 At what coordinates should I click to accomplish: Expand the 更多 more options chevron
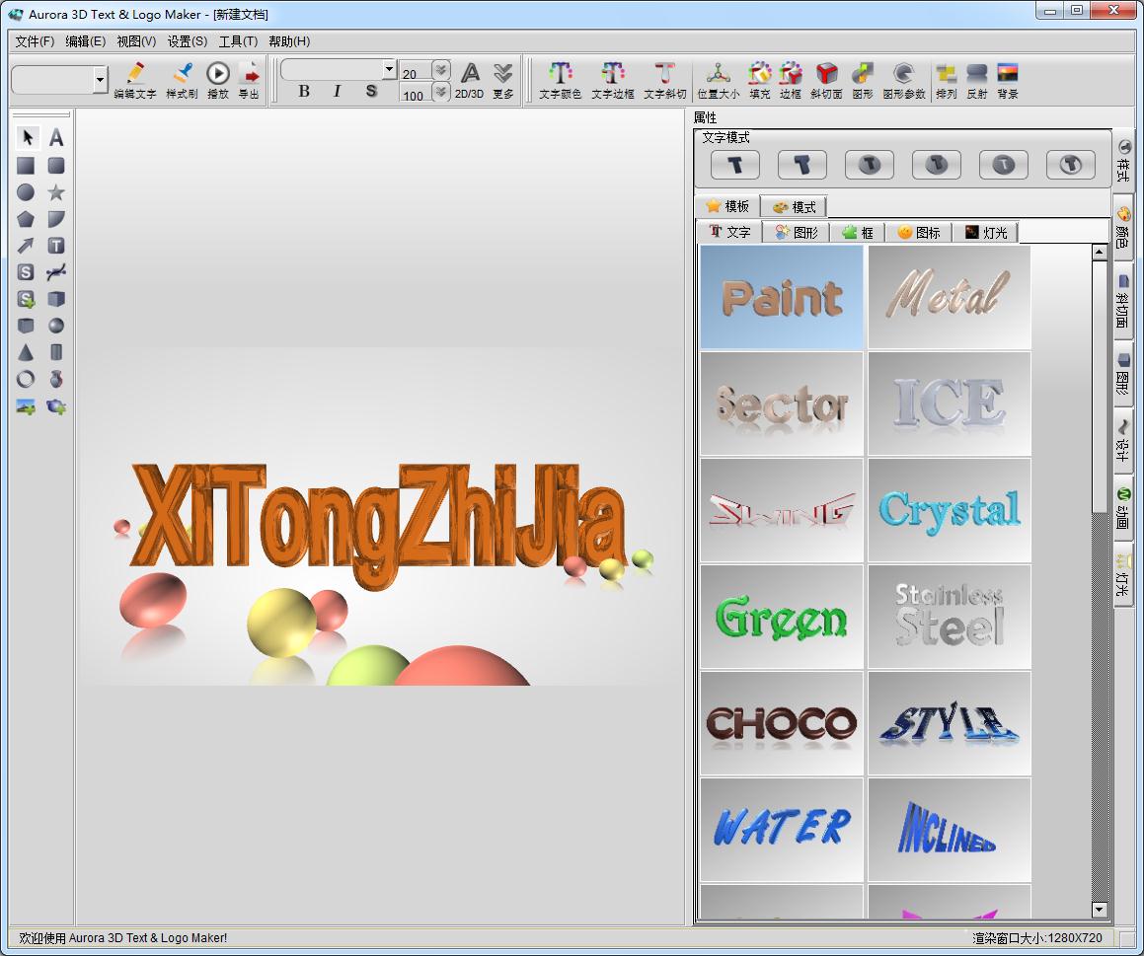pos(502,74)
